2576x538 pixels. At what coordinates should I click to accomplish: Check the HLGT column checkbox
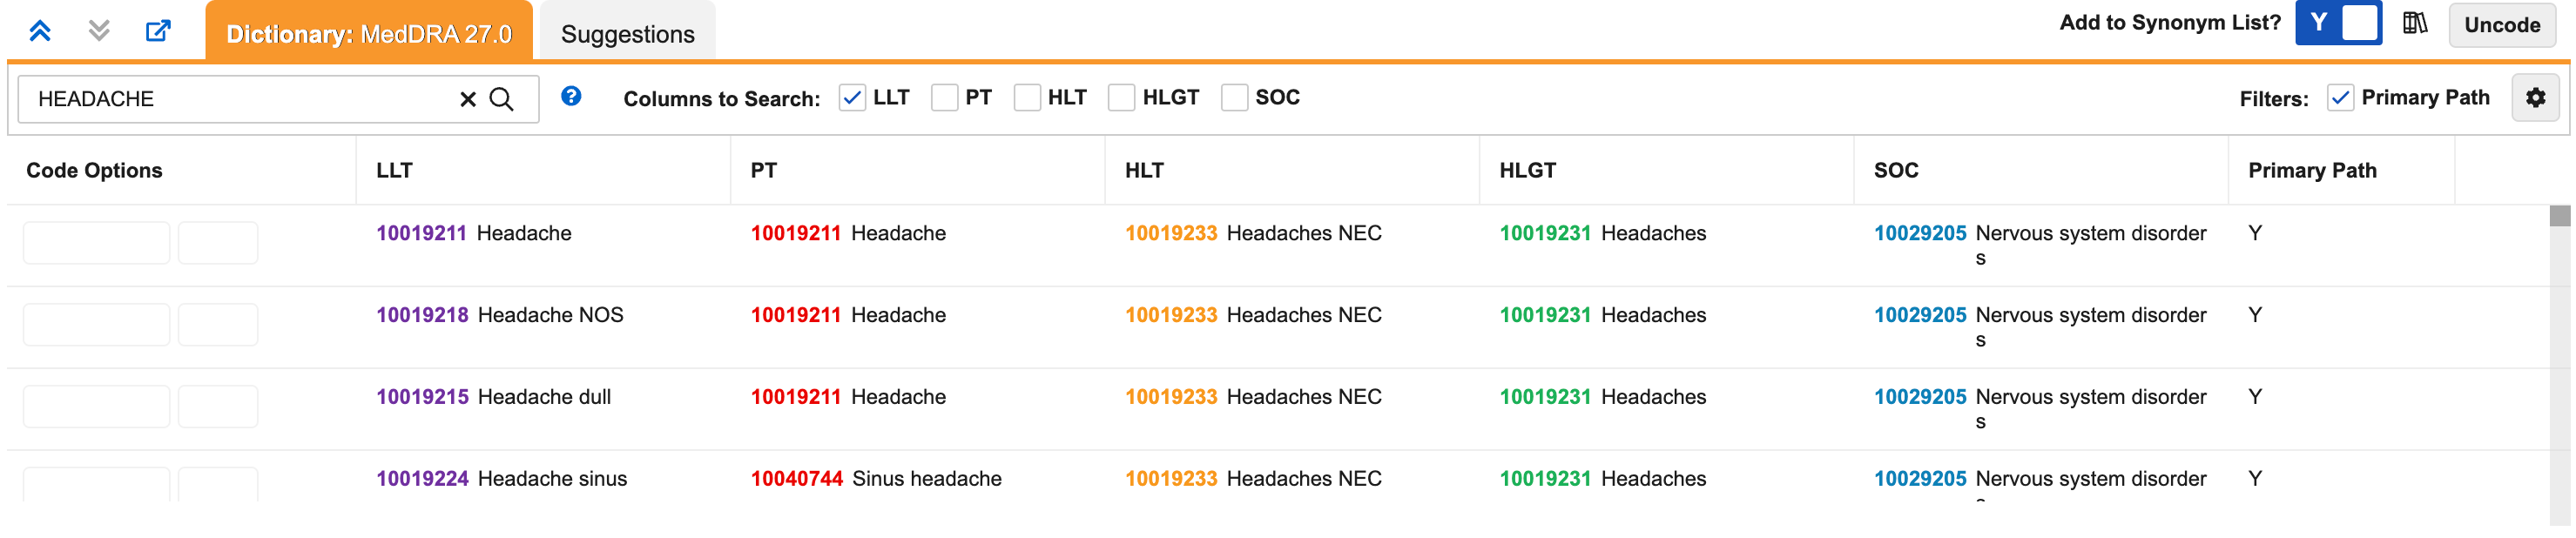tap(1121, 98)
